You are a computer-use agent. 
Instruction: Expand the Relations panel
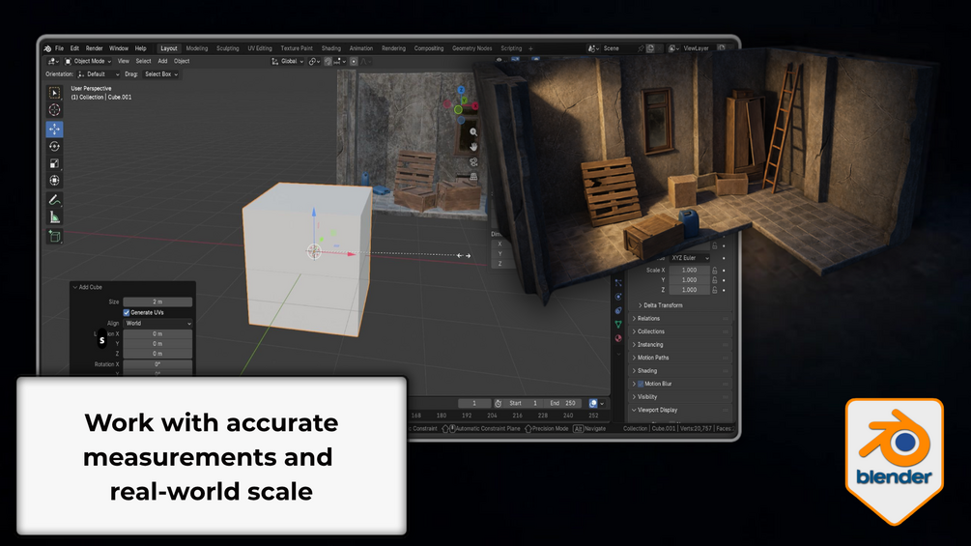pyautogui.click(x=680, y=318)
